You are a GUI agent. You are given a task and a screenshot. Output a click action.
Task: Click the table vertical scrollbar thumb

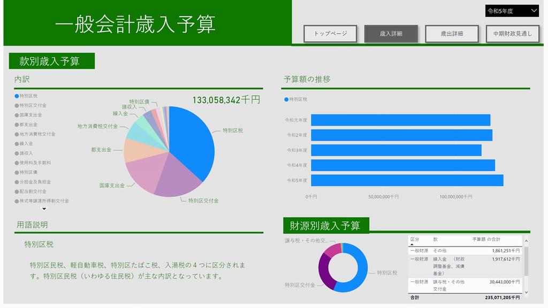coord(526,261)
